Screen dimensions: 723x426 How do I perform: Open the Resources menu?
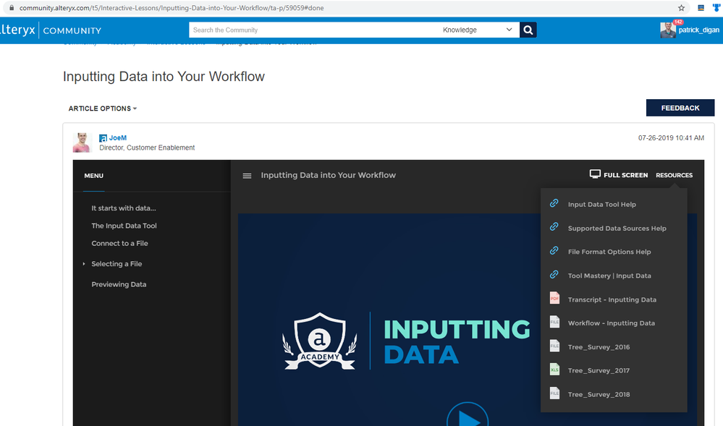(674, 175)
